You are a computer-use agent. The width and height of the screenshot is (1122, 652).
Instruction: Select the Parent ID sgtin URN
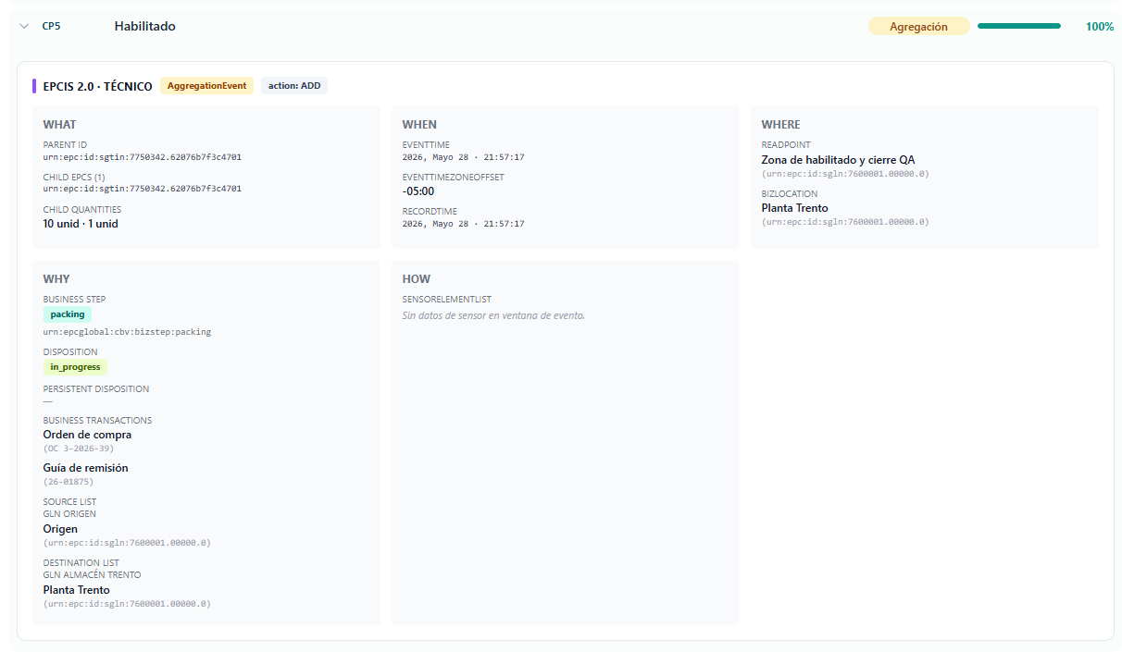pyautogui.click(x=143, y=157)
